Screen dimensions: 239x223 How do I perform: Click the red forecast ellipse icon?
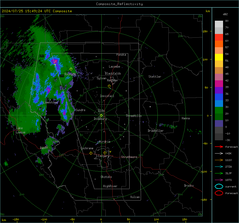coord(219,193)
